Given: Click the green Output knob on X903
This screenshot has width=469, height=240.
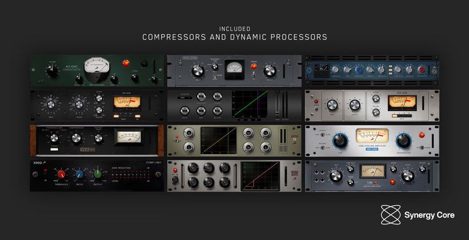Looking at the screenshot, I should click(98, 174).
